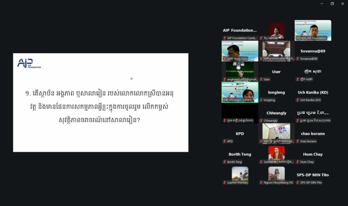This screenshot has height=206, width=348.
Task: Select SPS-DP MIN Tito participant tile
Action: 313,175
